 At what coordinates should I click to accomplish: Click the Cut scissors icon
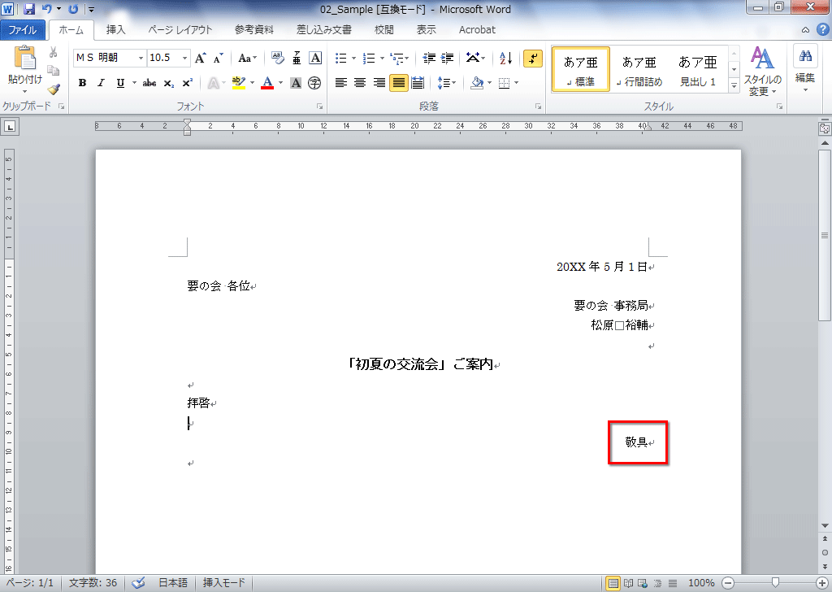[x=53, y=53]
